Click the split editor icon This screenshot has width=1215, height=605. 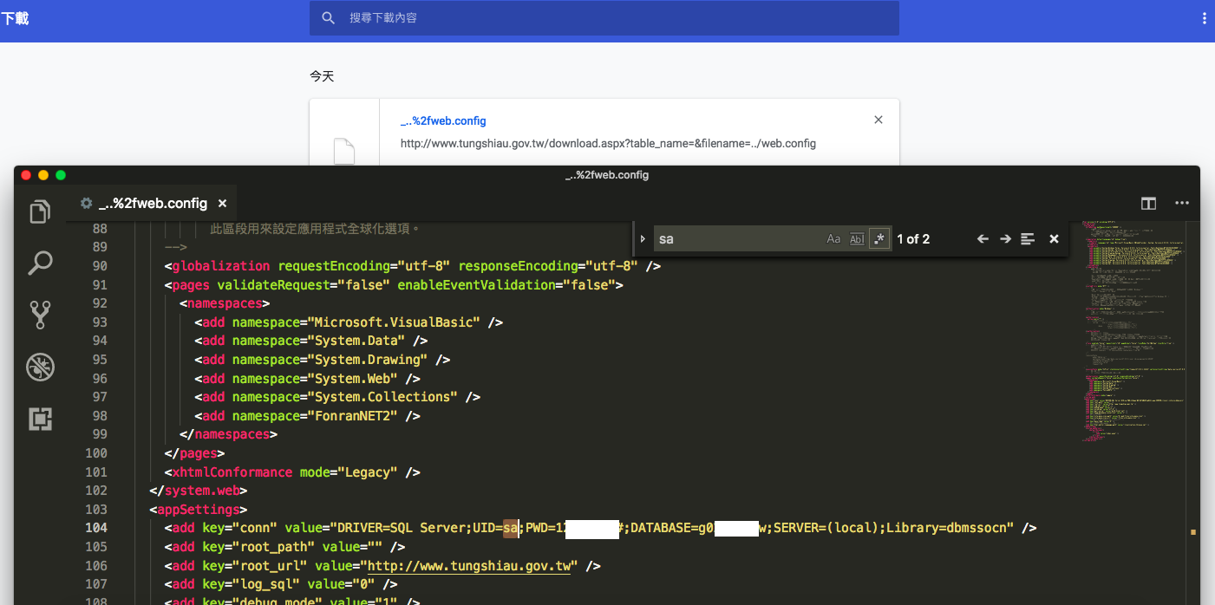click(x=1148, y=204)
